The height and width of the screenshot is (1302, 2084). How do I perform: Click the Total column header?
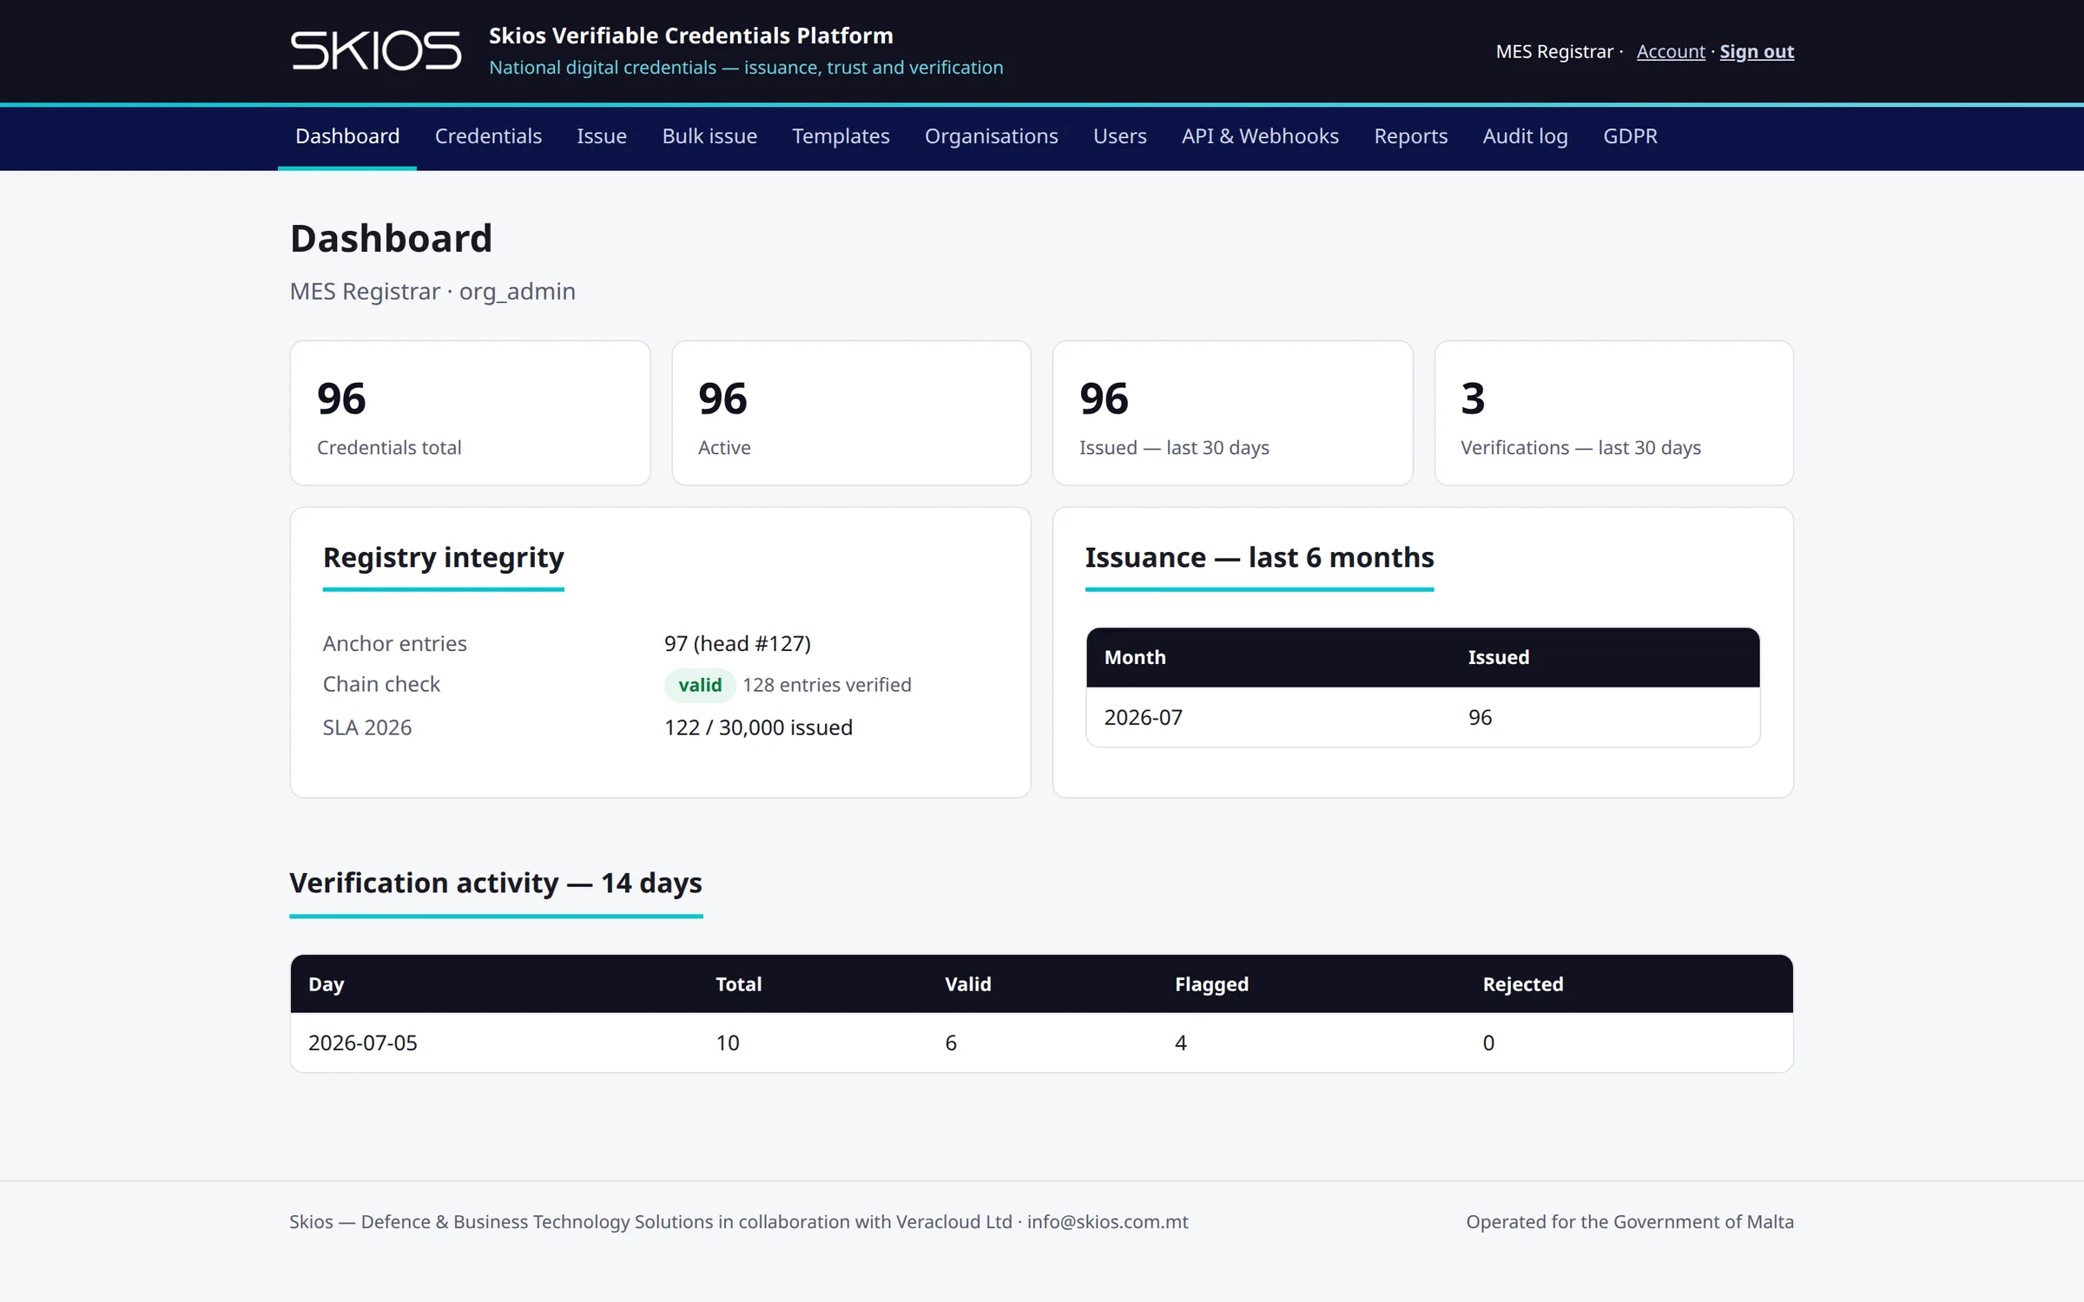[738, 984]
